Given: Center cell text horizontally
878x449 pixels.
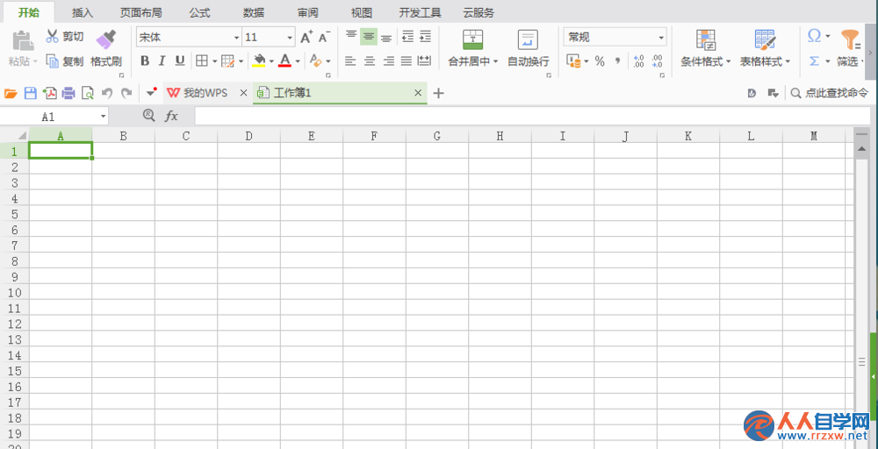Looking at the screenshot, I should point(370,61).
